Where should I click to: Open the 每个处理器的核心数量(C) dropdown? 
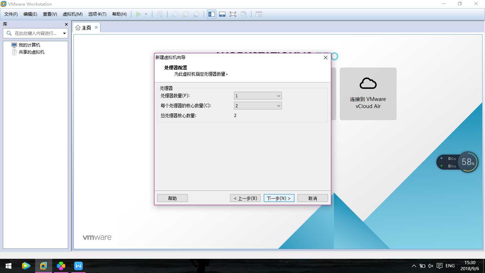(x=258, y=106)
